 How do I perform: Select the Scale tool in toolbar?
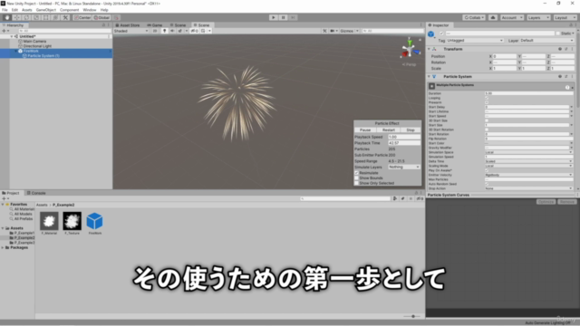[36, 17]
